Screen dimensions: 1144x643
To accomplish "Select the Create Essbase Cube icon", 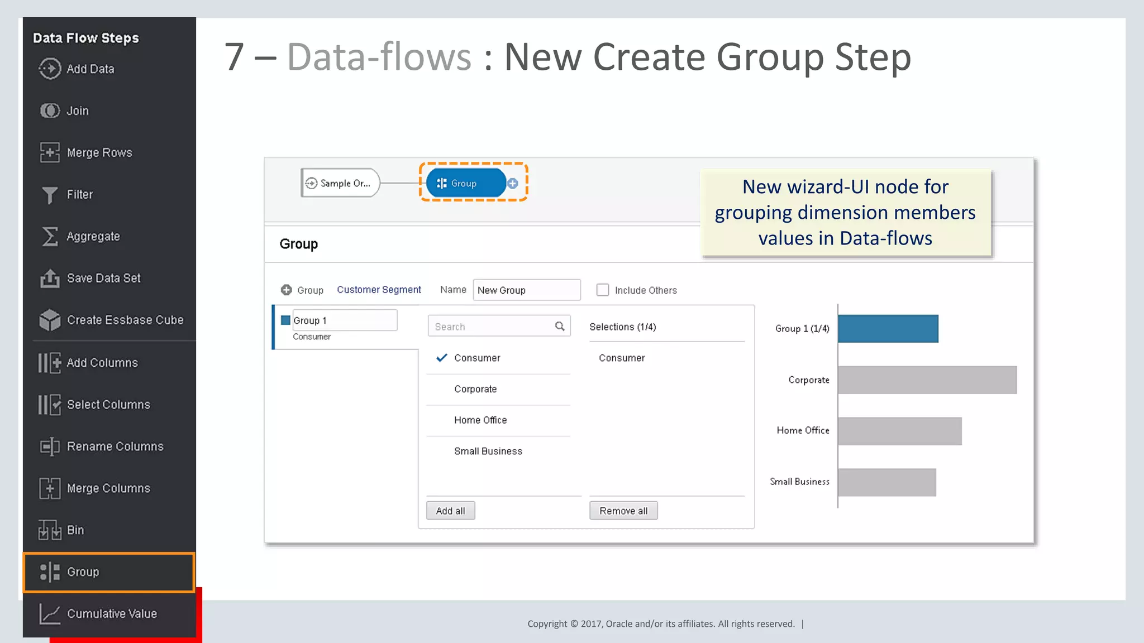I will (50, 320).
